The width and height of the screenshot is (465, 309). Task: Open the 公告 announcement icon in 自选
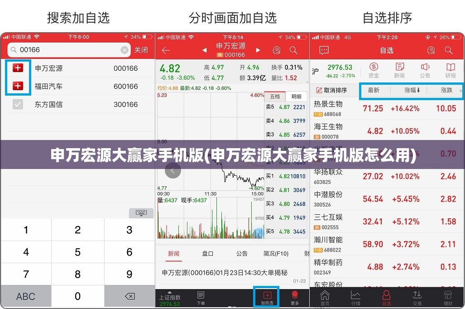pos(425,71)
